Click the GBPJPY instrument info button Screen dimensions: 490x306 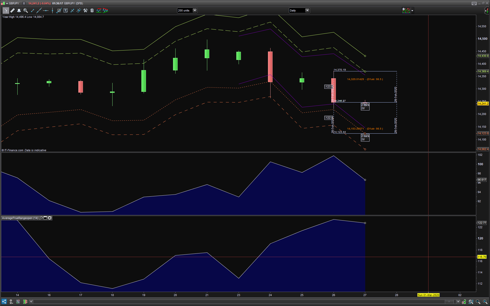coord(24,3)
